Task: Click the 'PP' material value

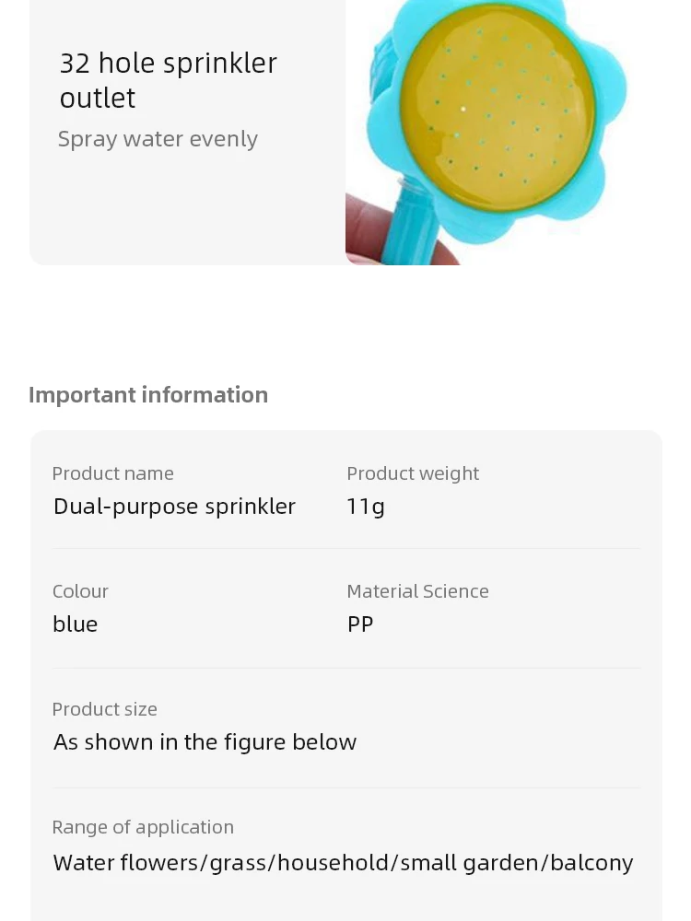Action: [x=360, y=624]
